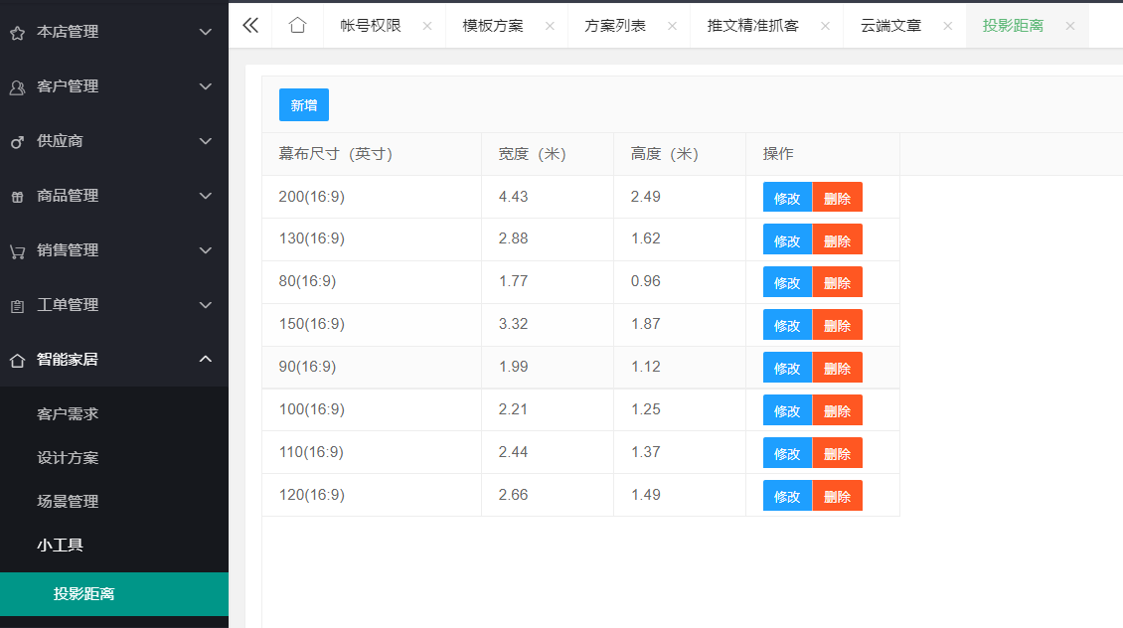The image size is (1123, 628).
Task: Open 小工具 in the sidebar
Action: (114, 545)
